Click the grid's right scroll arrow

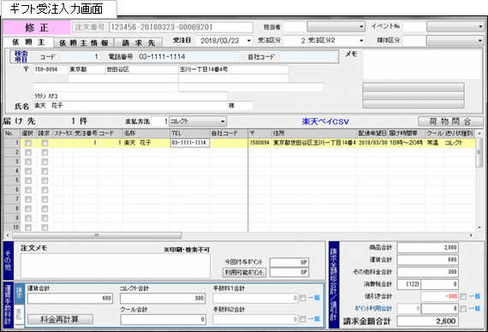pyautogui.click(x=471, y=235)
